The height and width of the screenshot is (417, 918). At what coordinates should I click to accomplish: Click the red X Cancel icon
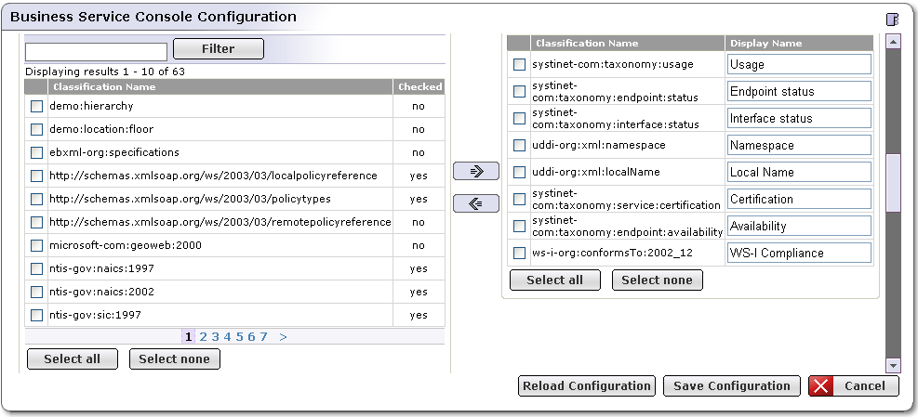tap(821, 386)
